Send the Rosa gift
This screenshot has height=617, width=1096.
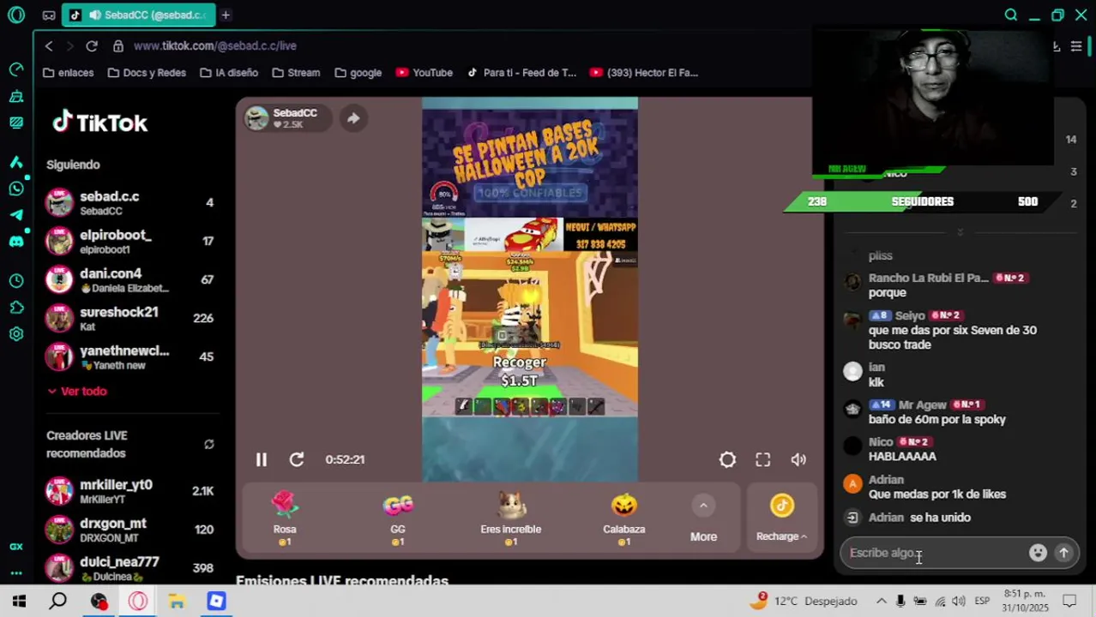pyautogui.click(x=285, y=519)
